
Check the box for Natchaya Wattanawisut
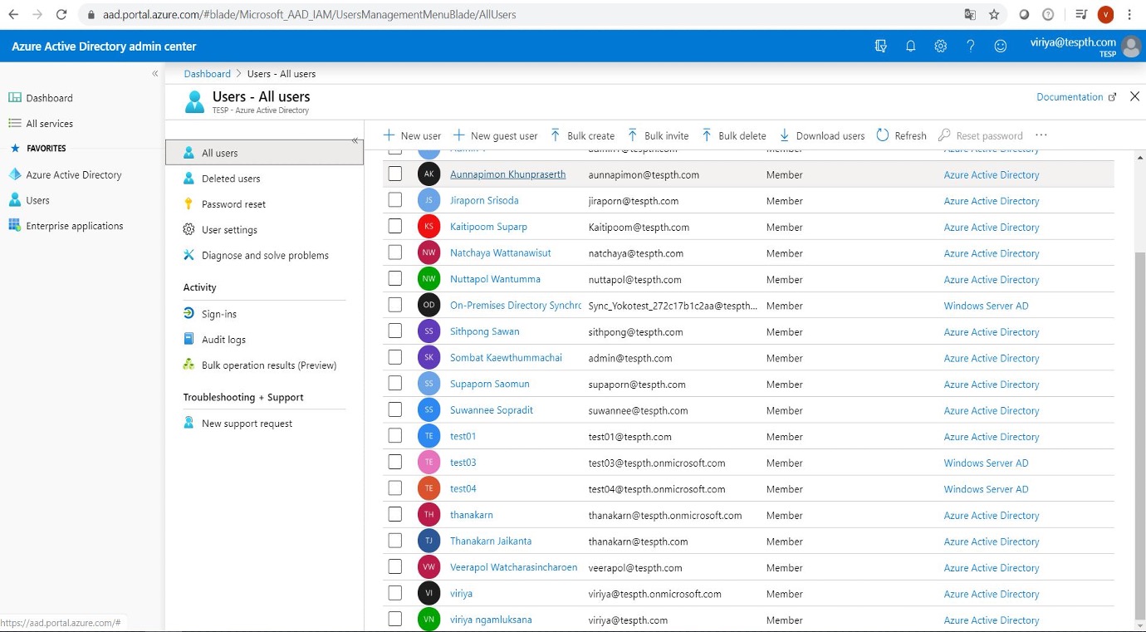click(395, 252)
